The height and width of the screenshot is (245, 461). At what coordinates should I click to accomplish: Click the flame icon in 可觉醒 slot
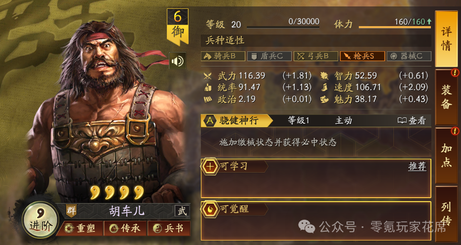210,209
